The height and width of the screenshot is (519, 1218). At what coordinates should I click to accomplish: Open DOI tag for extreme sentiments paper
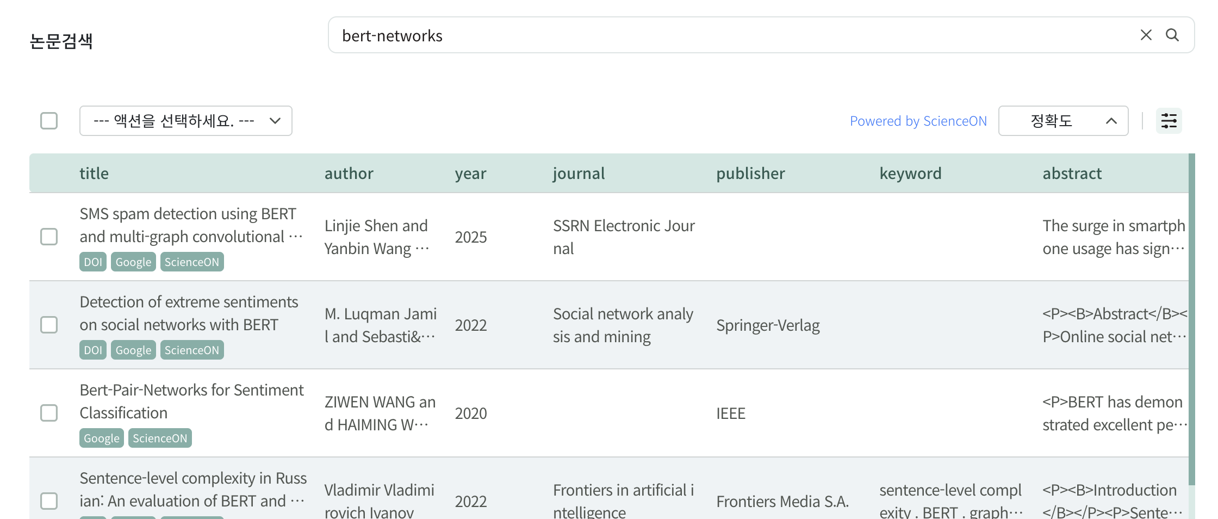[x=93, y=350]
